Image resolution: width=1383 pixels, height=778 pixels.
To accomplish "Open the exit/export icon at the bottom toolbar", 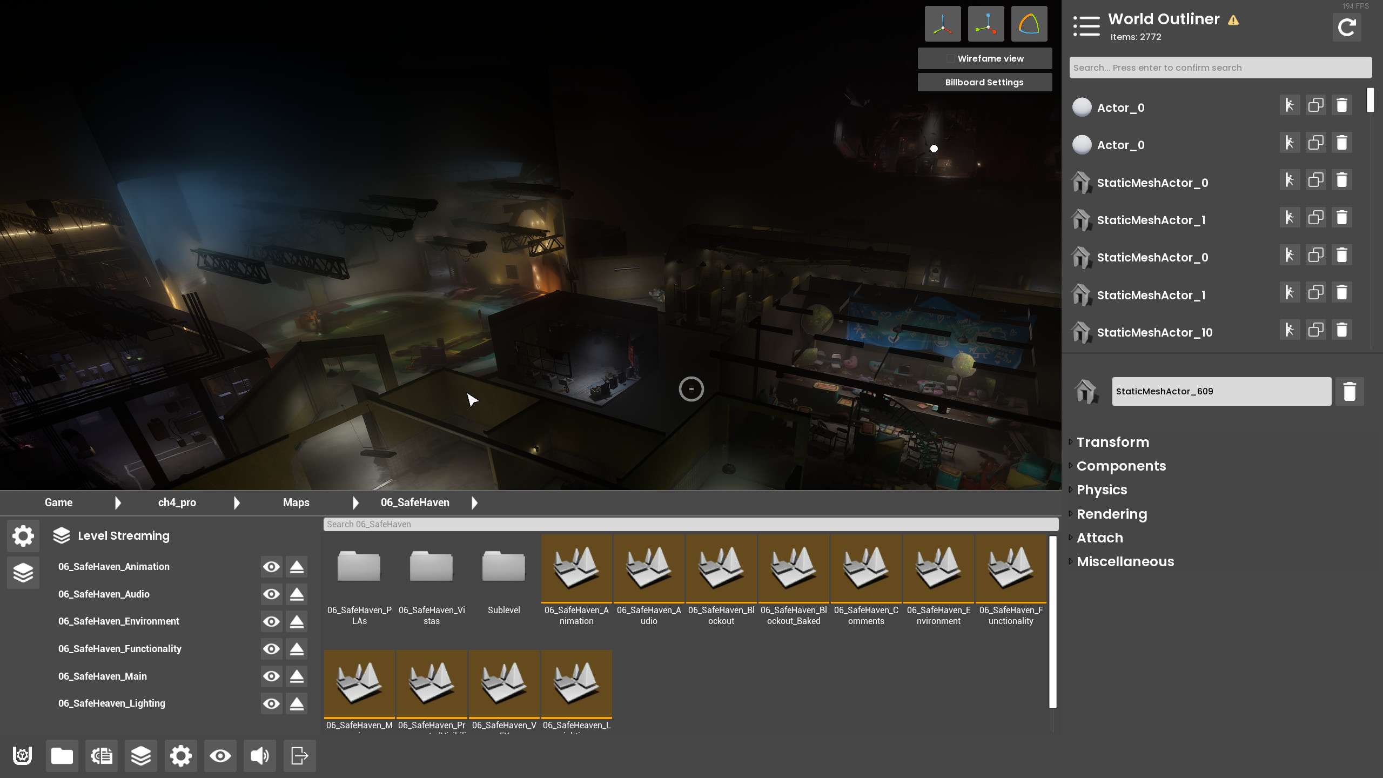I will (x=299, y=756).
